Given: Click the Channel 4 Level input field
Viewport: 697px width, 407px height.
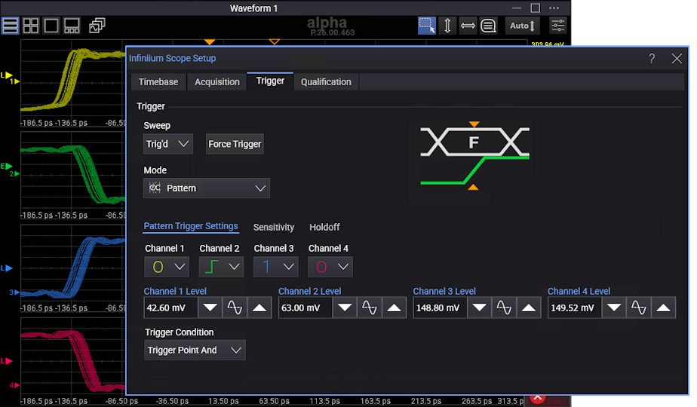Looking at the screenshot, I should (572, 308).
